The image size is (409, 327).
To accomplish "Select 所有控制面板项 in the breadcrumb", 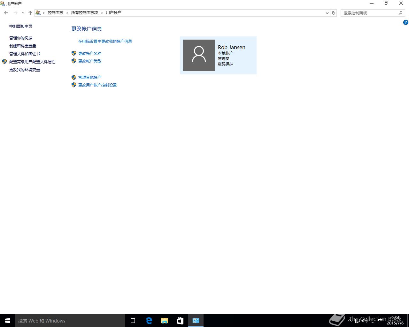I will [x=85, y=13].
